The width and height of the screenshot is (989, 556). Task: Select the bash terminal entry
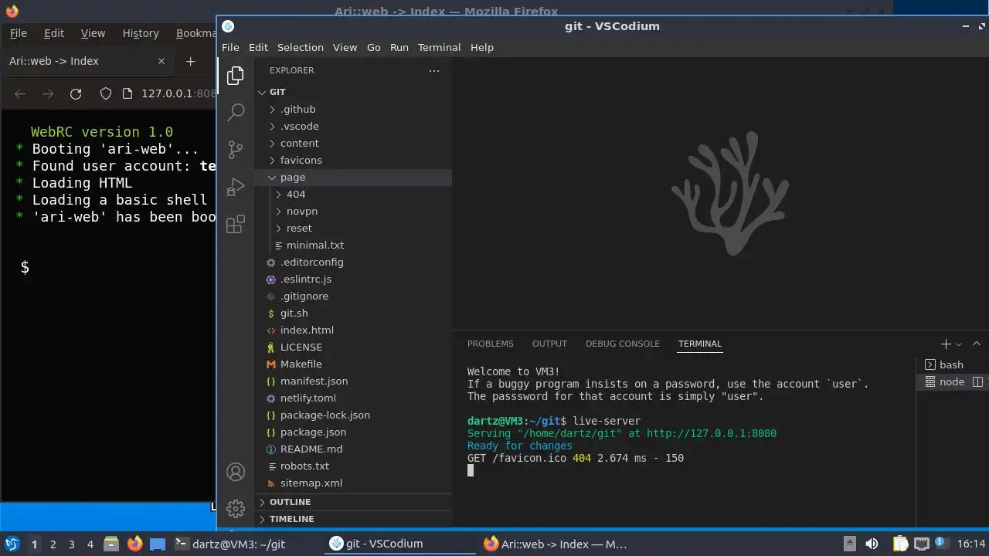click(952, 364)
